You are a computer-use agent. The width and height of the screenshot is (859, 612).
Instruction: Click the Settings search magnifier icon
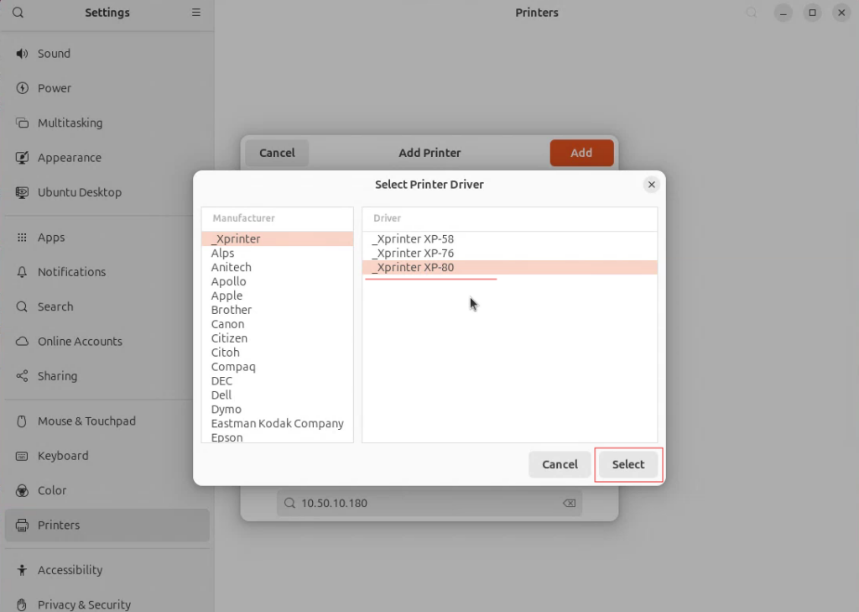(18, 13)
